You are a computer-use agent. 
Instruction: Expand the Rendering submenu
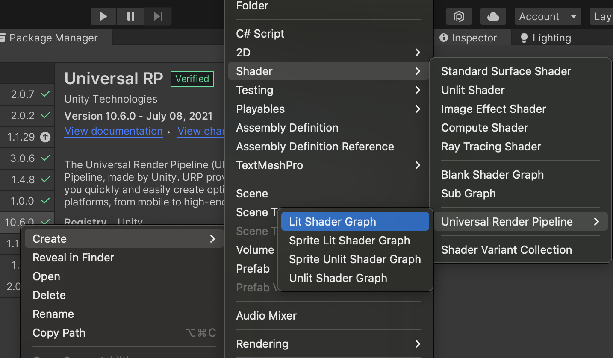pos(328,344)
